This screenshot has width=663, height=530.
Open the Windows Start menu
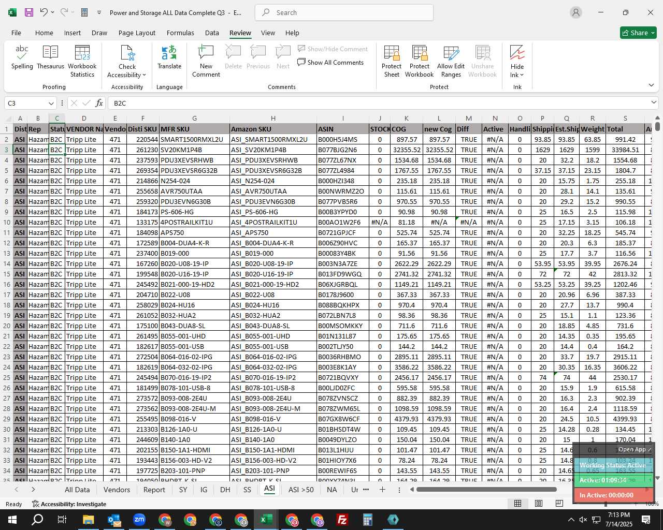[x=12, y=520]
